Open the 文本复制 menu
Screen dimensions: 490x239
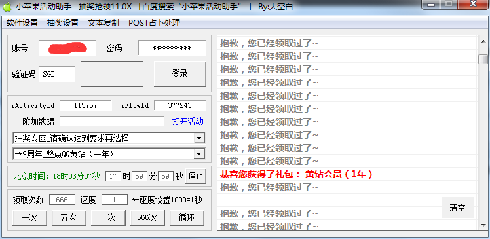104,23
